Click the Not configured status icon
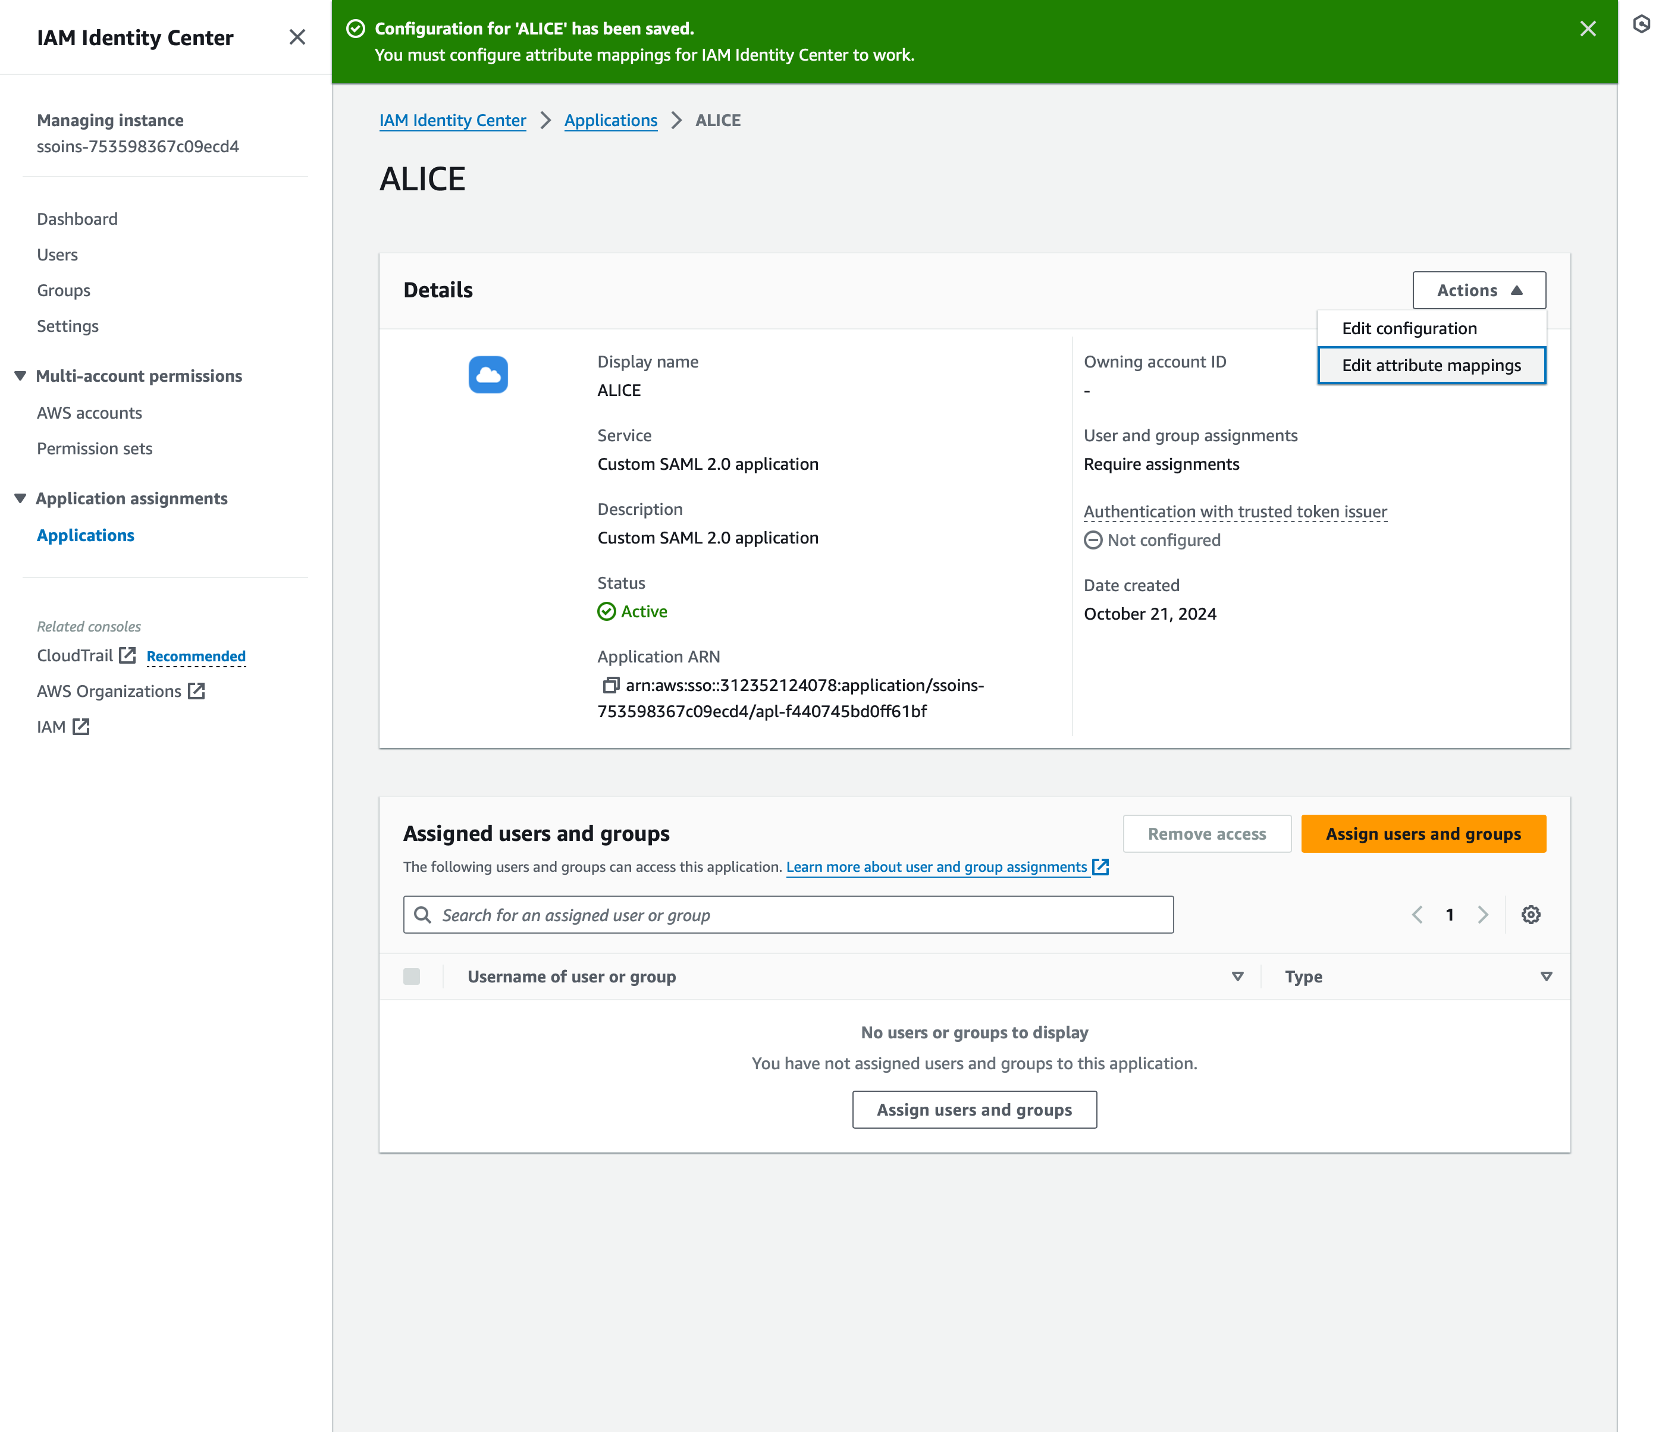Image resolution: width=1662 pixels, height=1432 pixels. click(1093, 539)
